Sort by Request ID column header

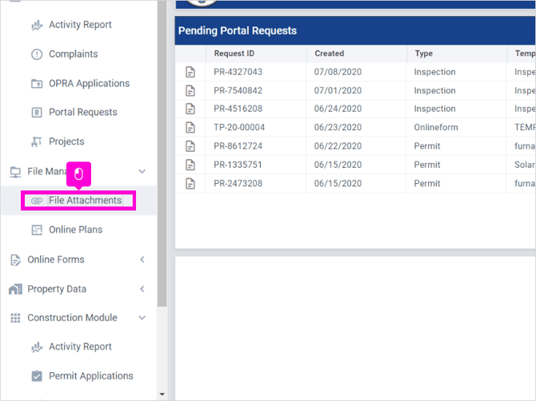(234, 54)
